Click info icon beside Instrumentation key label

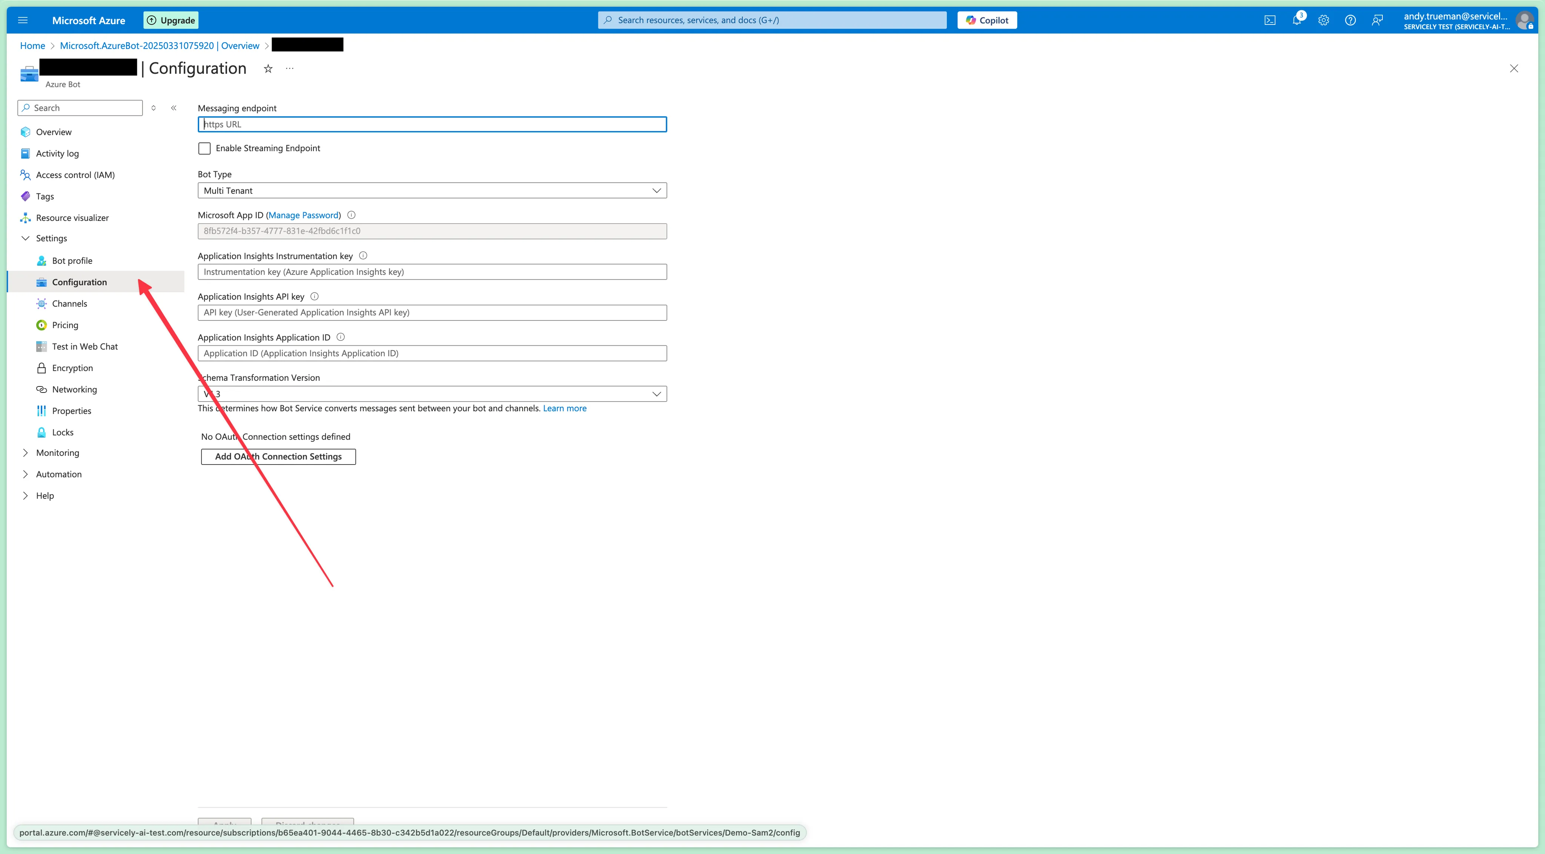click(x=363, y=256)
